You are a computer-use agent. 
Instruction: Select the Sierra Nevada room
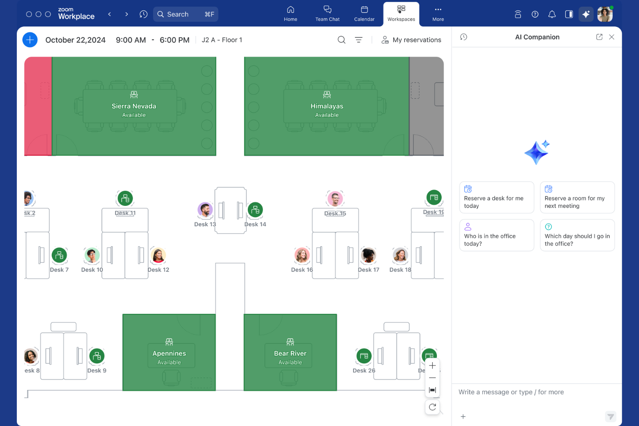(134, 106)
